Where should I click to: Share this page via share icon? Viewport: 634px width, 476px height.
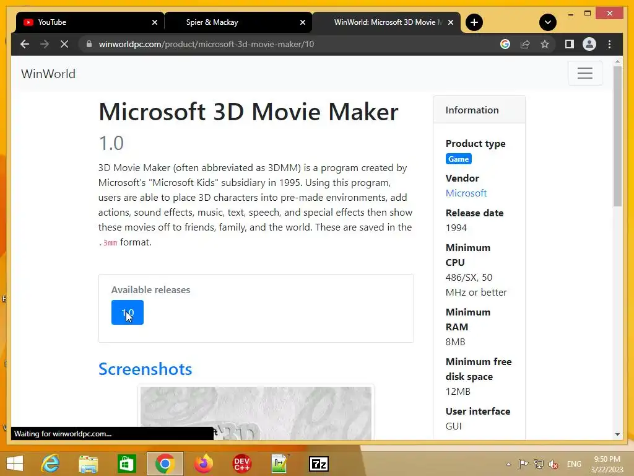click(525, 44)
